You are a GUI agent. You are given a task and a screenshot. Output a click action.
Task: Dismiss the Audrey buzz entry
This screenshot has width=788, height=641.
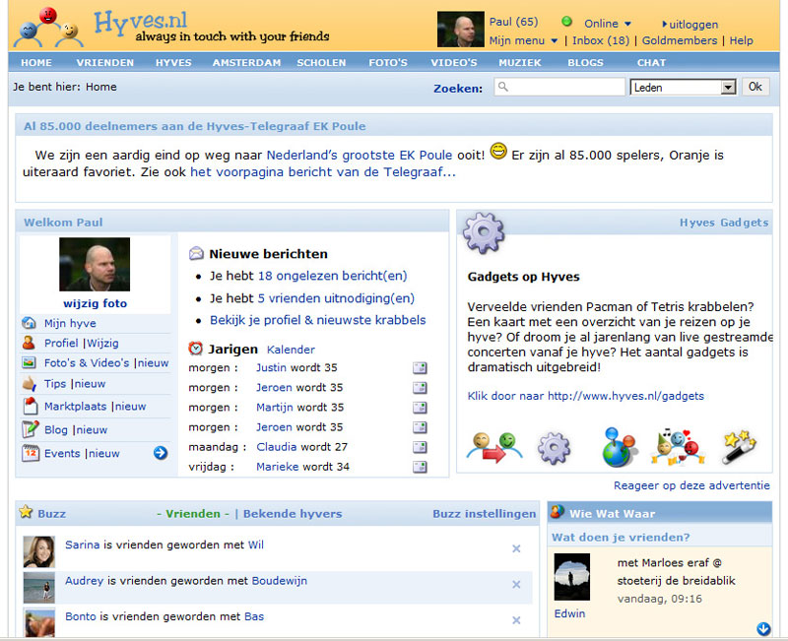pos(516,585)
